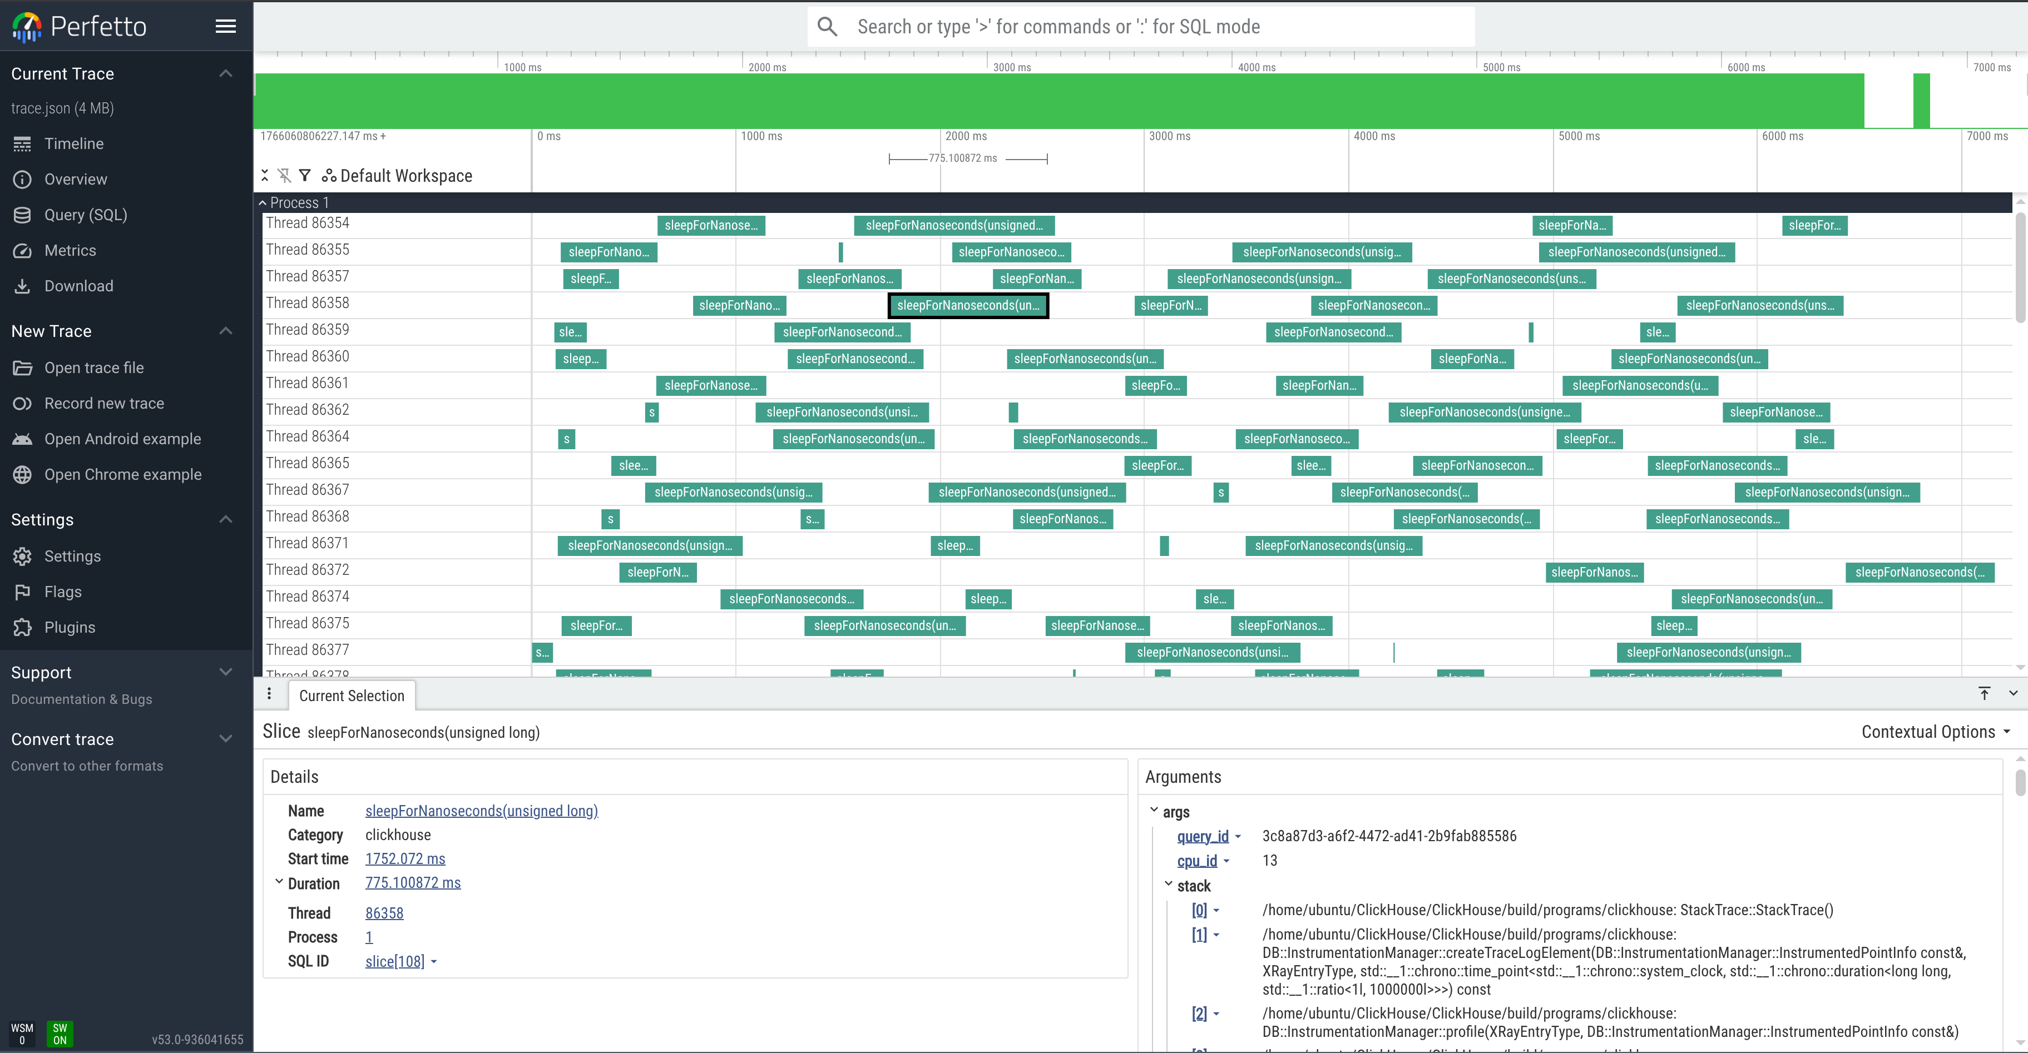This screenshot has height=1053, width=2028.
Task: Click the hamburger menu icon
Action: (x=225, y=27)
